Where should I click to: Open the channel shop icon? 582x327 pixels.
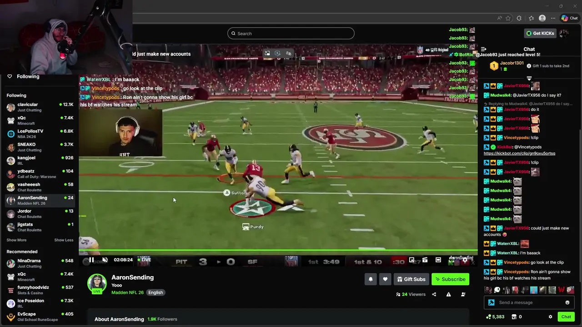tap(514, 317)
